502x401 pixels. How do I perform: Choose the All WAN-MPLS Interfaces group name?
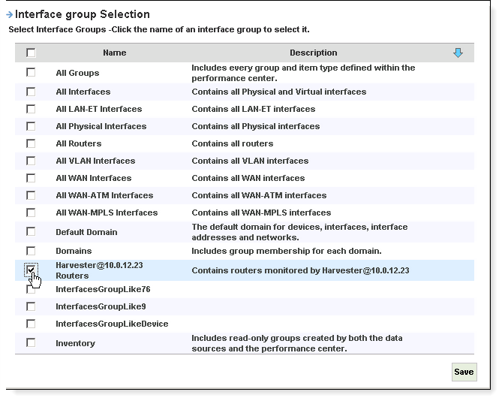point(107,213)
